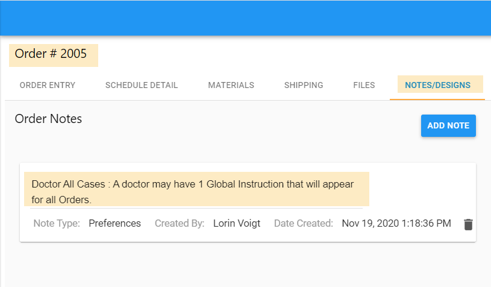Click the Nov 19, 2020 timestamp
The image size is (491, 287).
[396, 224]
